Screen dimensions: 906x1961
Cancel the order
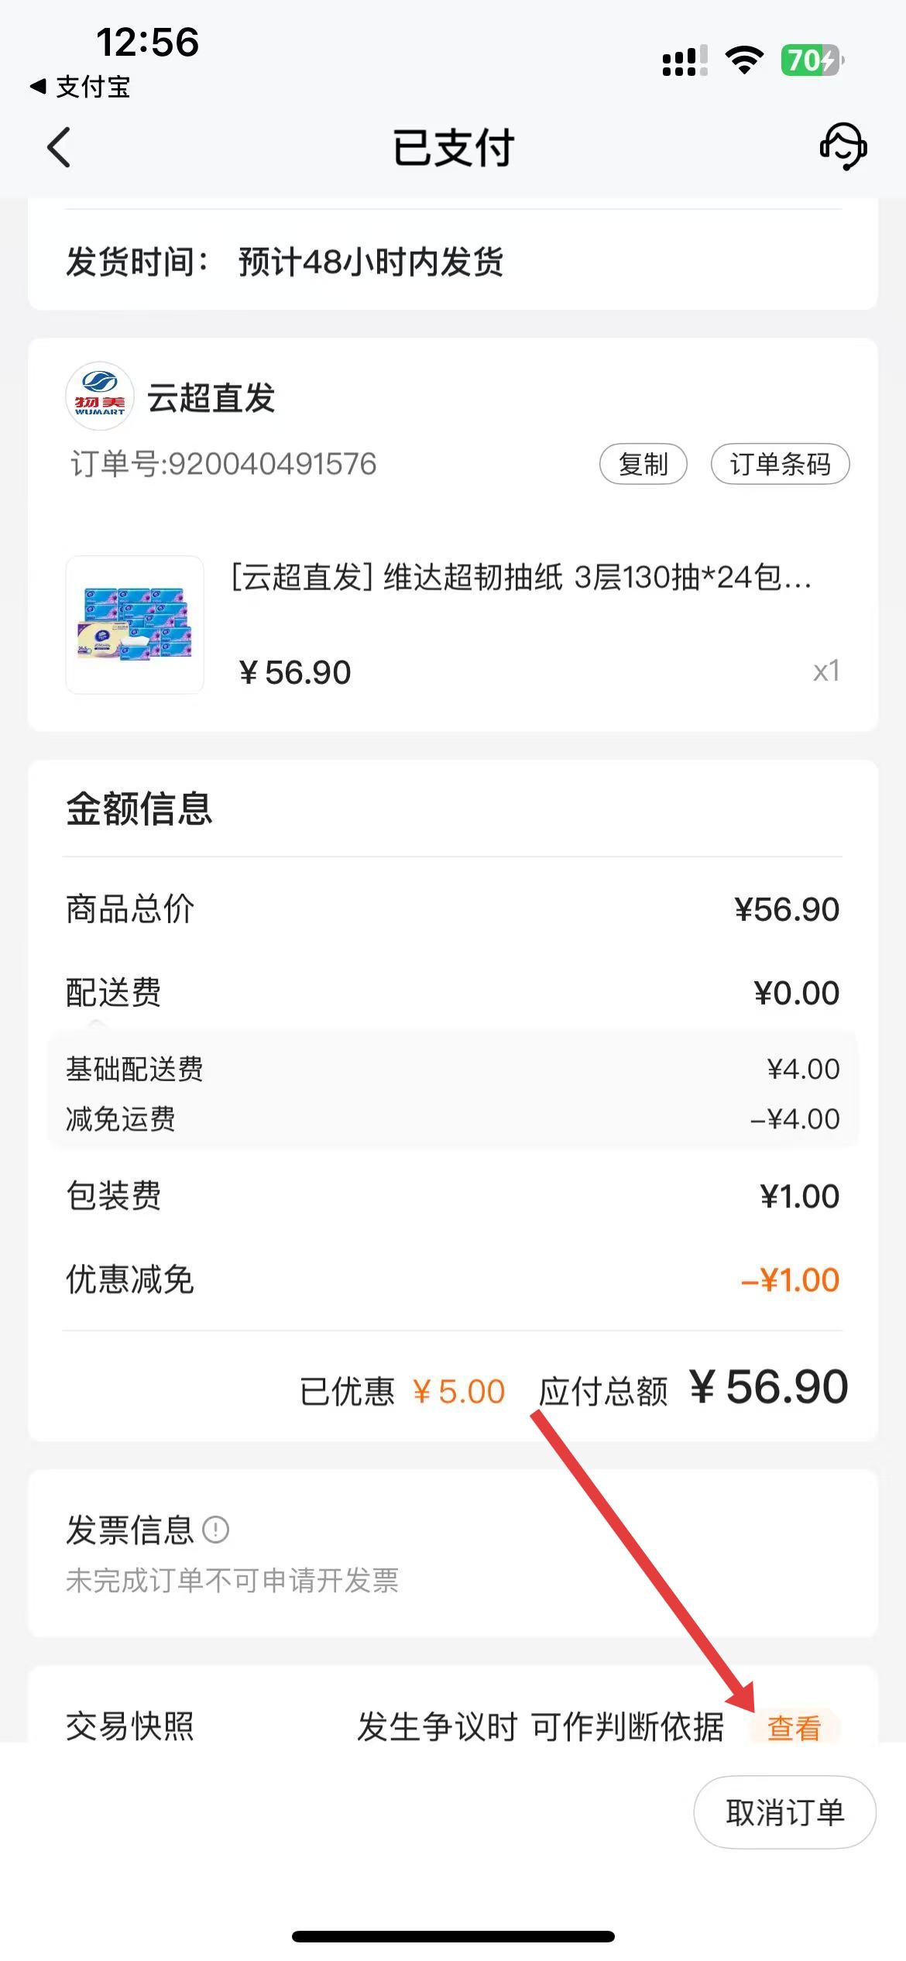[784, 1812]
